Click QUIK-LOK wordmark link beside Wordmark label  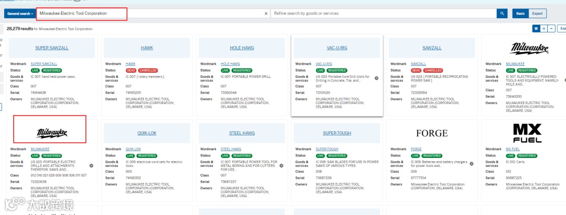click(x=133, y=149)
